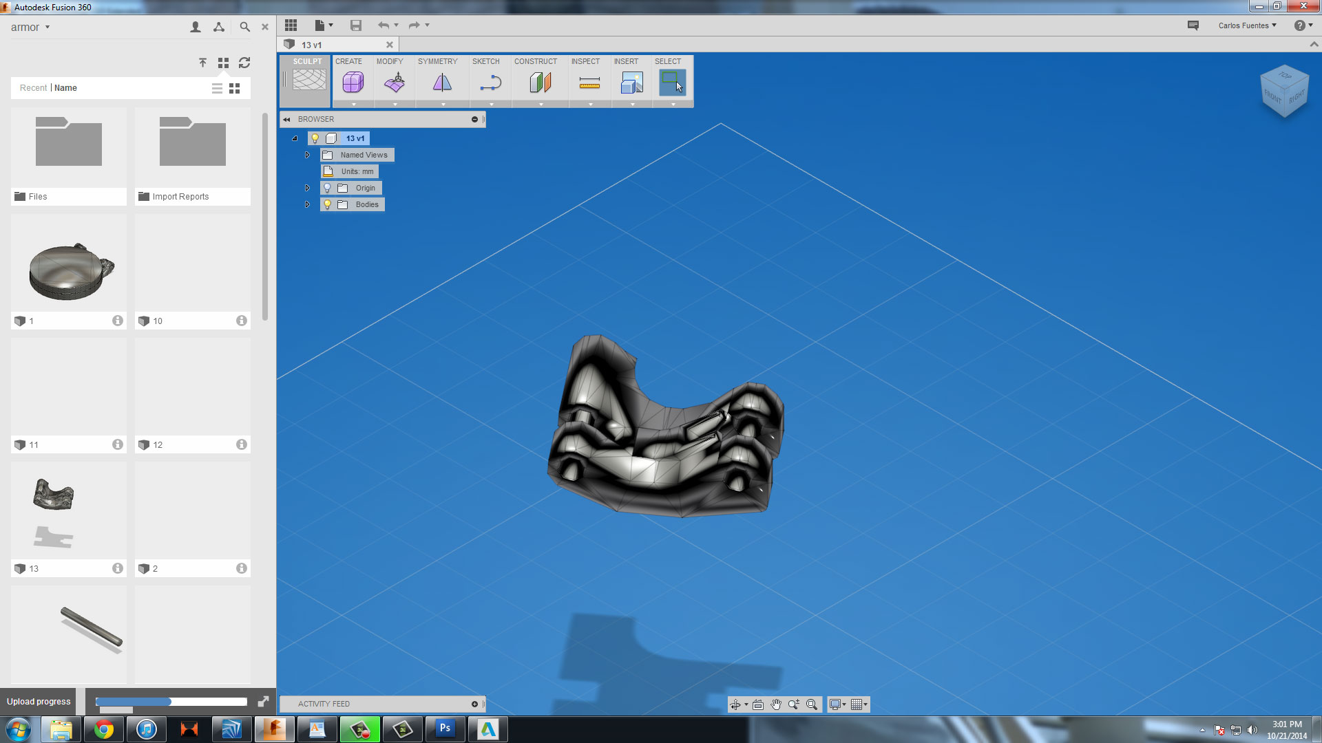This screenshot has height=743, width=1322.
Task: Activate the Select window selection tool
Action: [x=672, y=83]
